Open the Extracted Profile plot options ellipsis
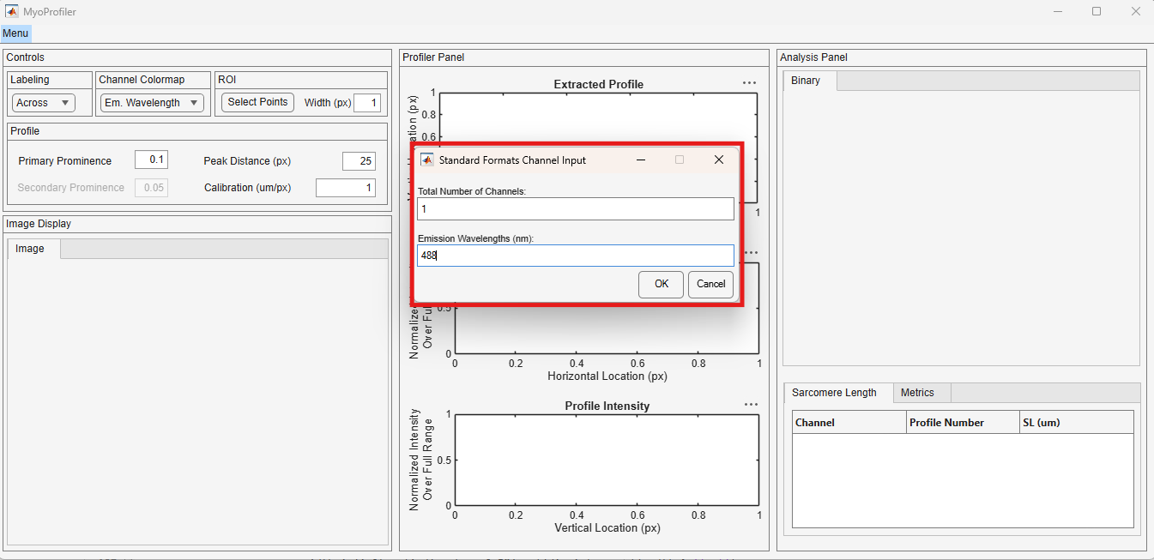This screenshot has height=560, width=1154. coord(750,83)
